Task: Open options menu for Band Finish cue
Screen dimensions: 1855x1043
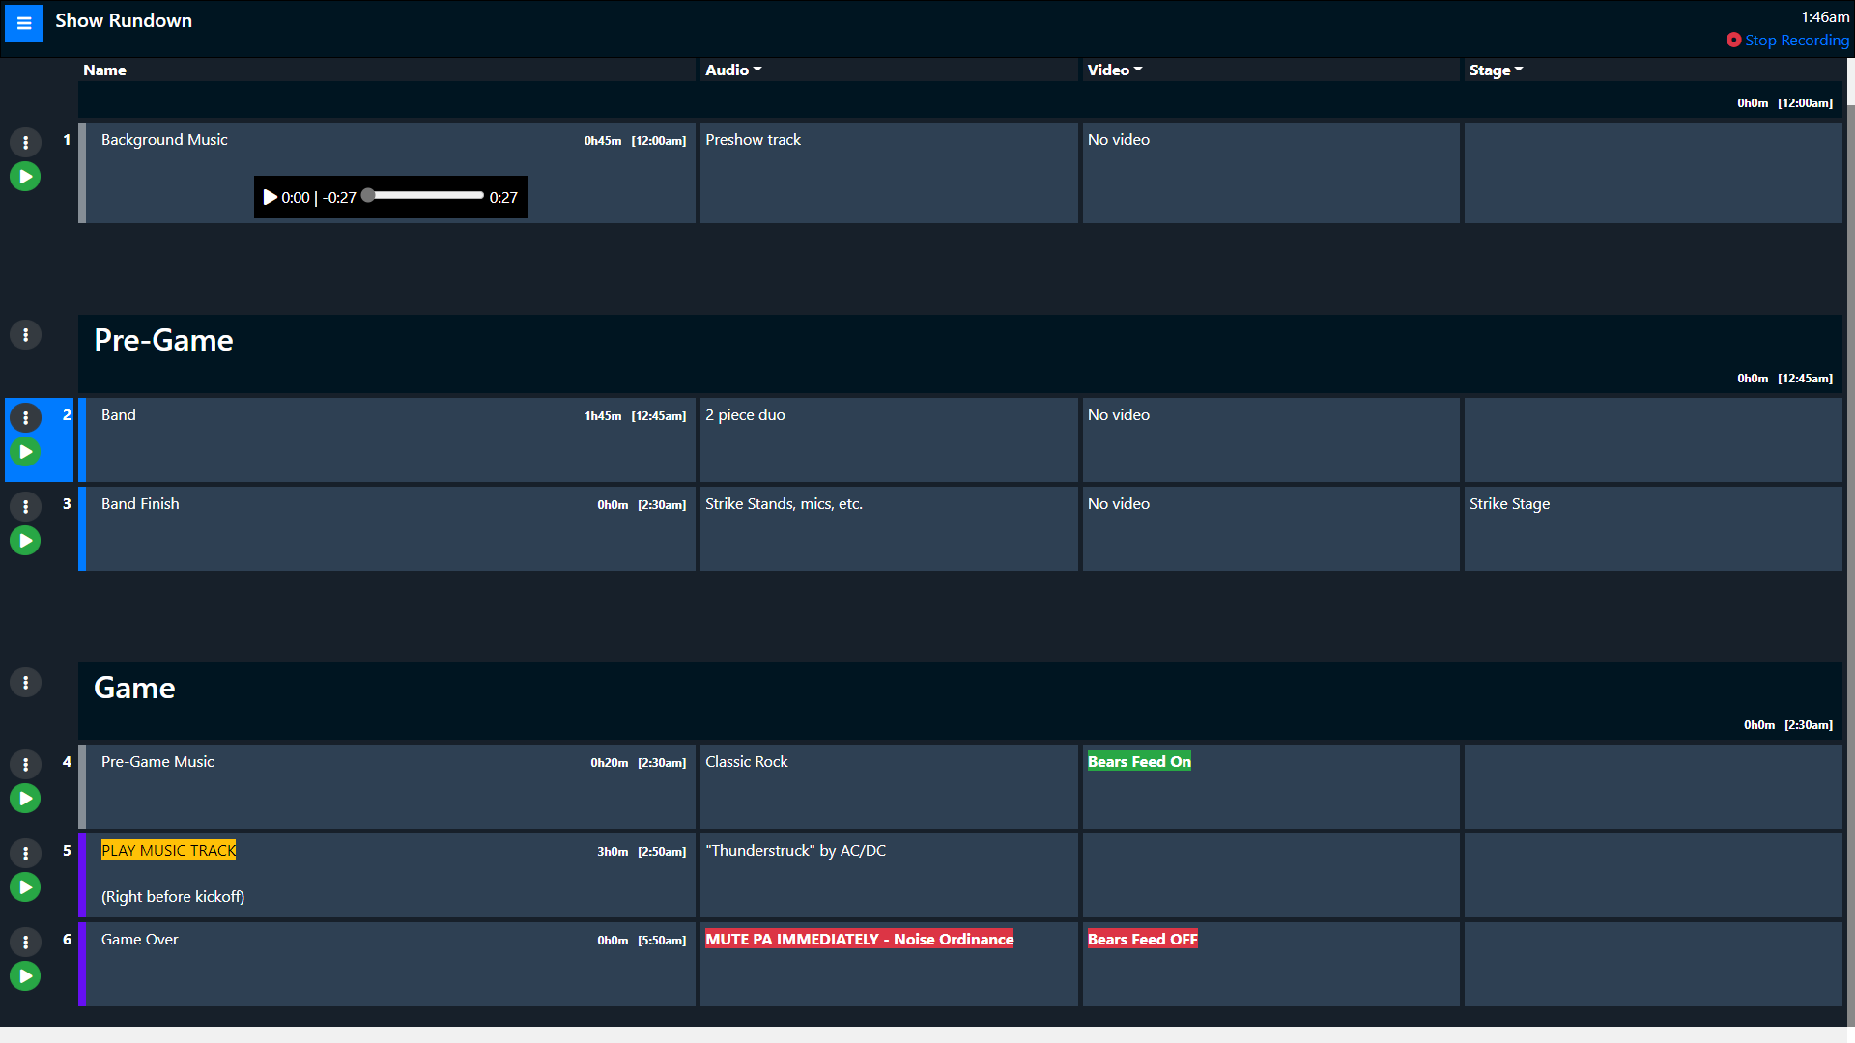Action: coord(25,505)
